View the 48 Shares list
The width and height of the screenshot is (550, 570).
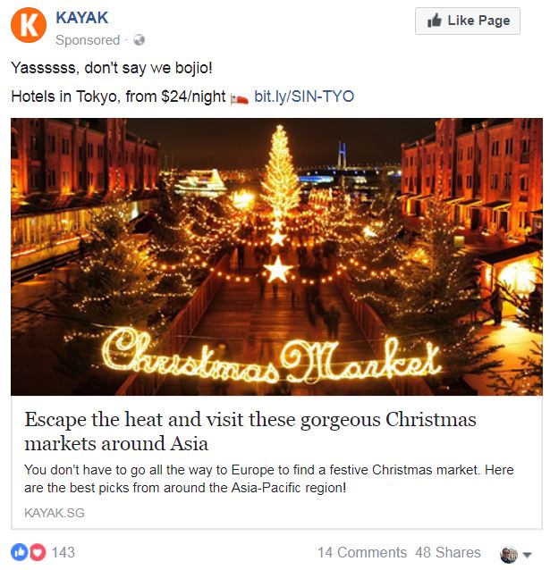point(448,552)
